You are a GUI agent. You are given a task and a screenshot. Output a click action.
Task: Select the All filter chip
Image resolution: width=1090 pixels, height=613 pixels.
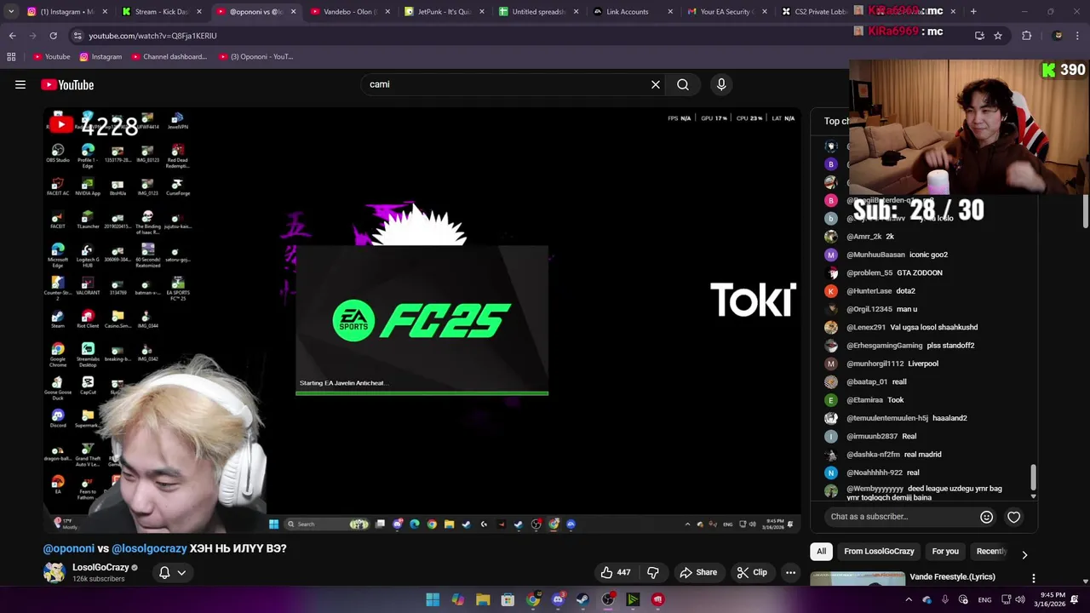[821, 551]
